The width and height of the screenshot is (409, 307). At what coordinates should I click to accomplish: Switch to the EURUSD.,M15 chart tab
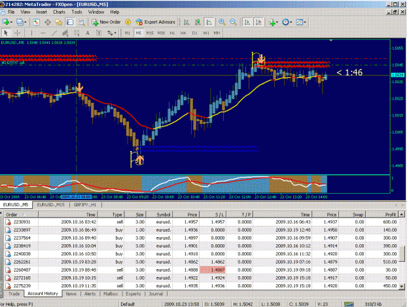pyautogui.click(x=50, y=205)
